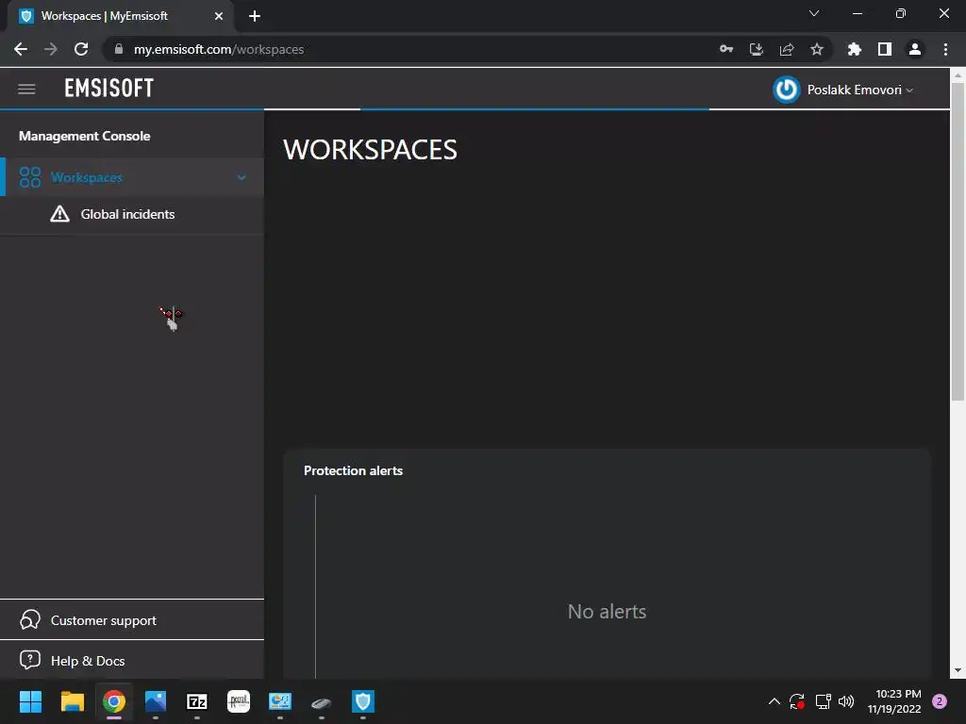This screenshot has height=724, width=966.
Task: Open File Explorer from the taskbar
Action: click(x=72, y=701)
